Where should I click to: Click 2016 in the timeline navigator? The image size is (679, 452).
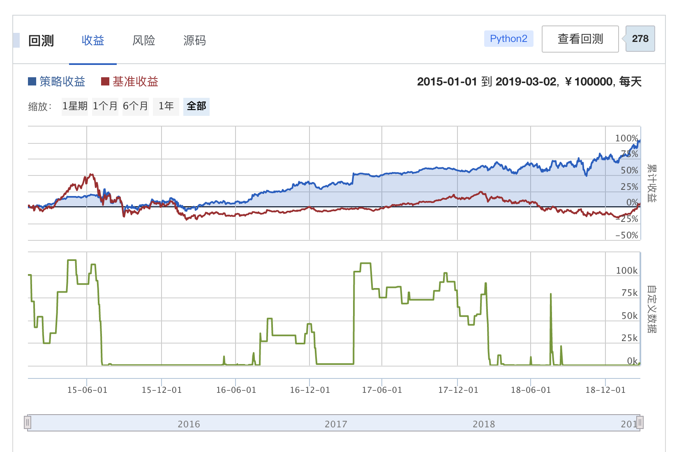click(x=189, y=424)
